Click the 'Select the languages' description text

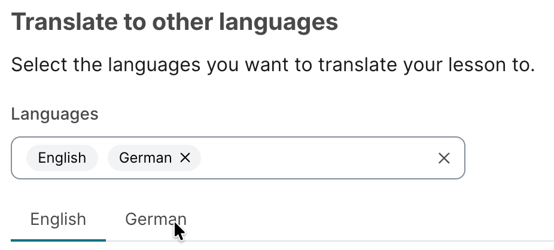pyautogui.click(x=272, y=64)
